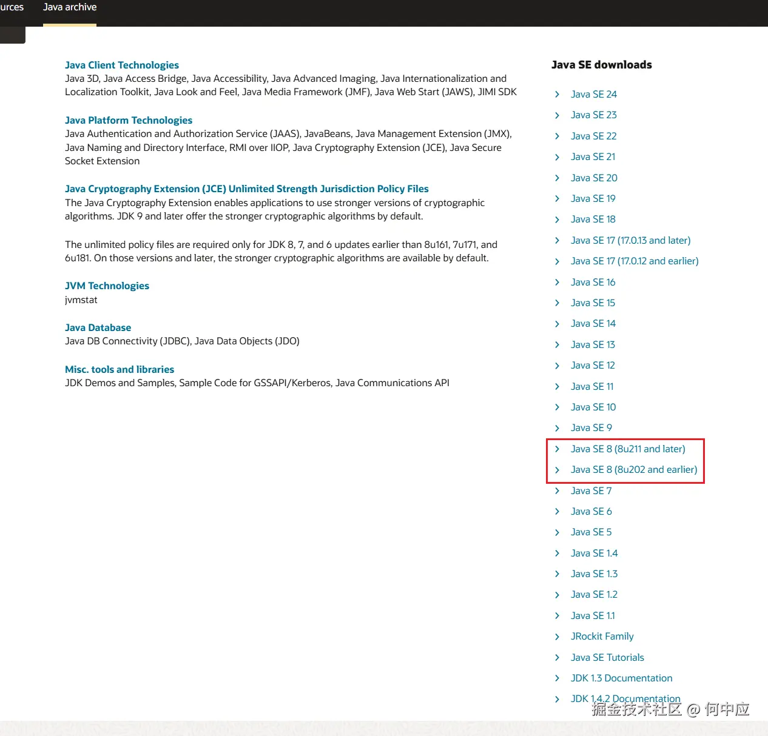The width and height of the screenshot is (768, 736).
Task: Click the chevron beside Java SE 6
Action: coord(557,511)
